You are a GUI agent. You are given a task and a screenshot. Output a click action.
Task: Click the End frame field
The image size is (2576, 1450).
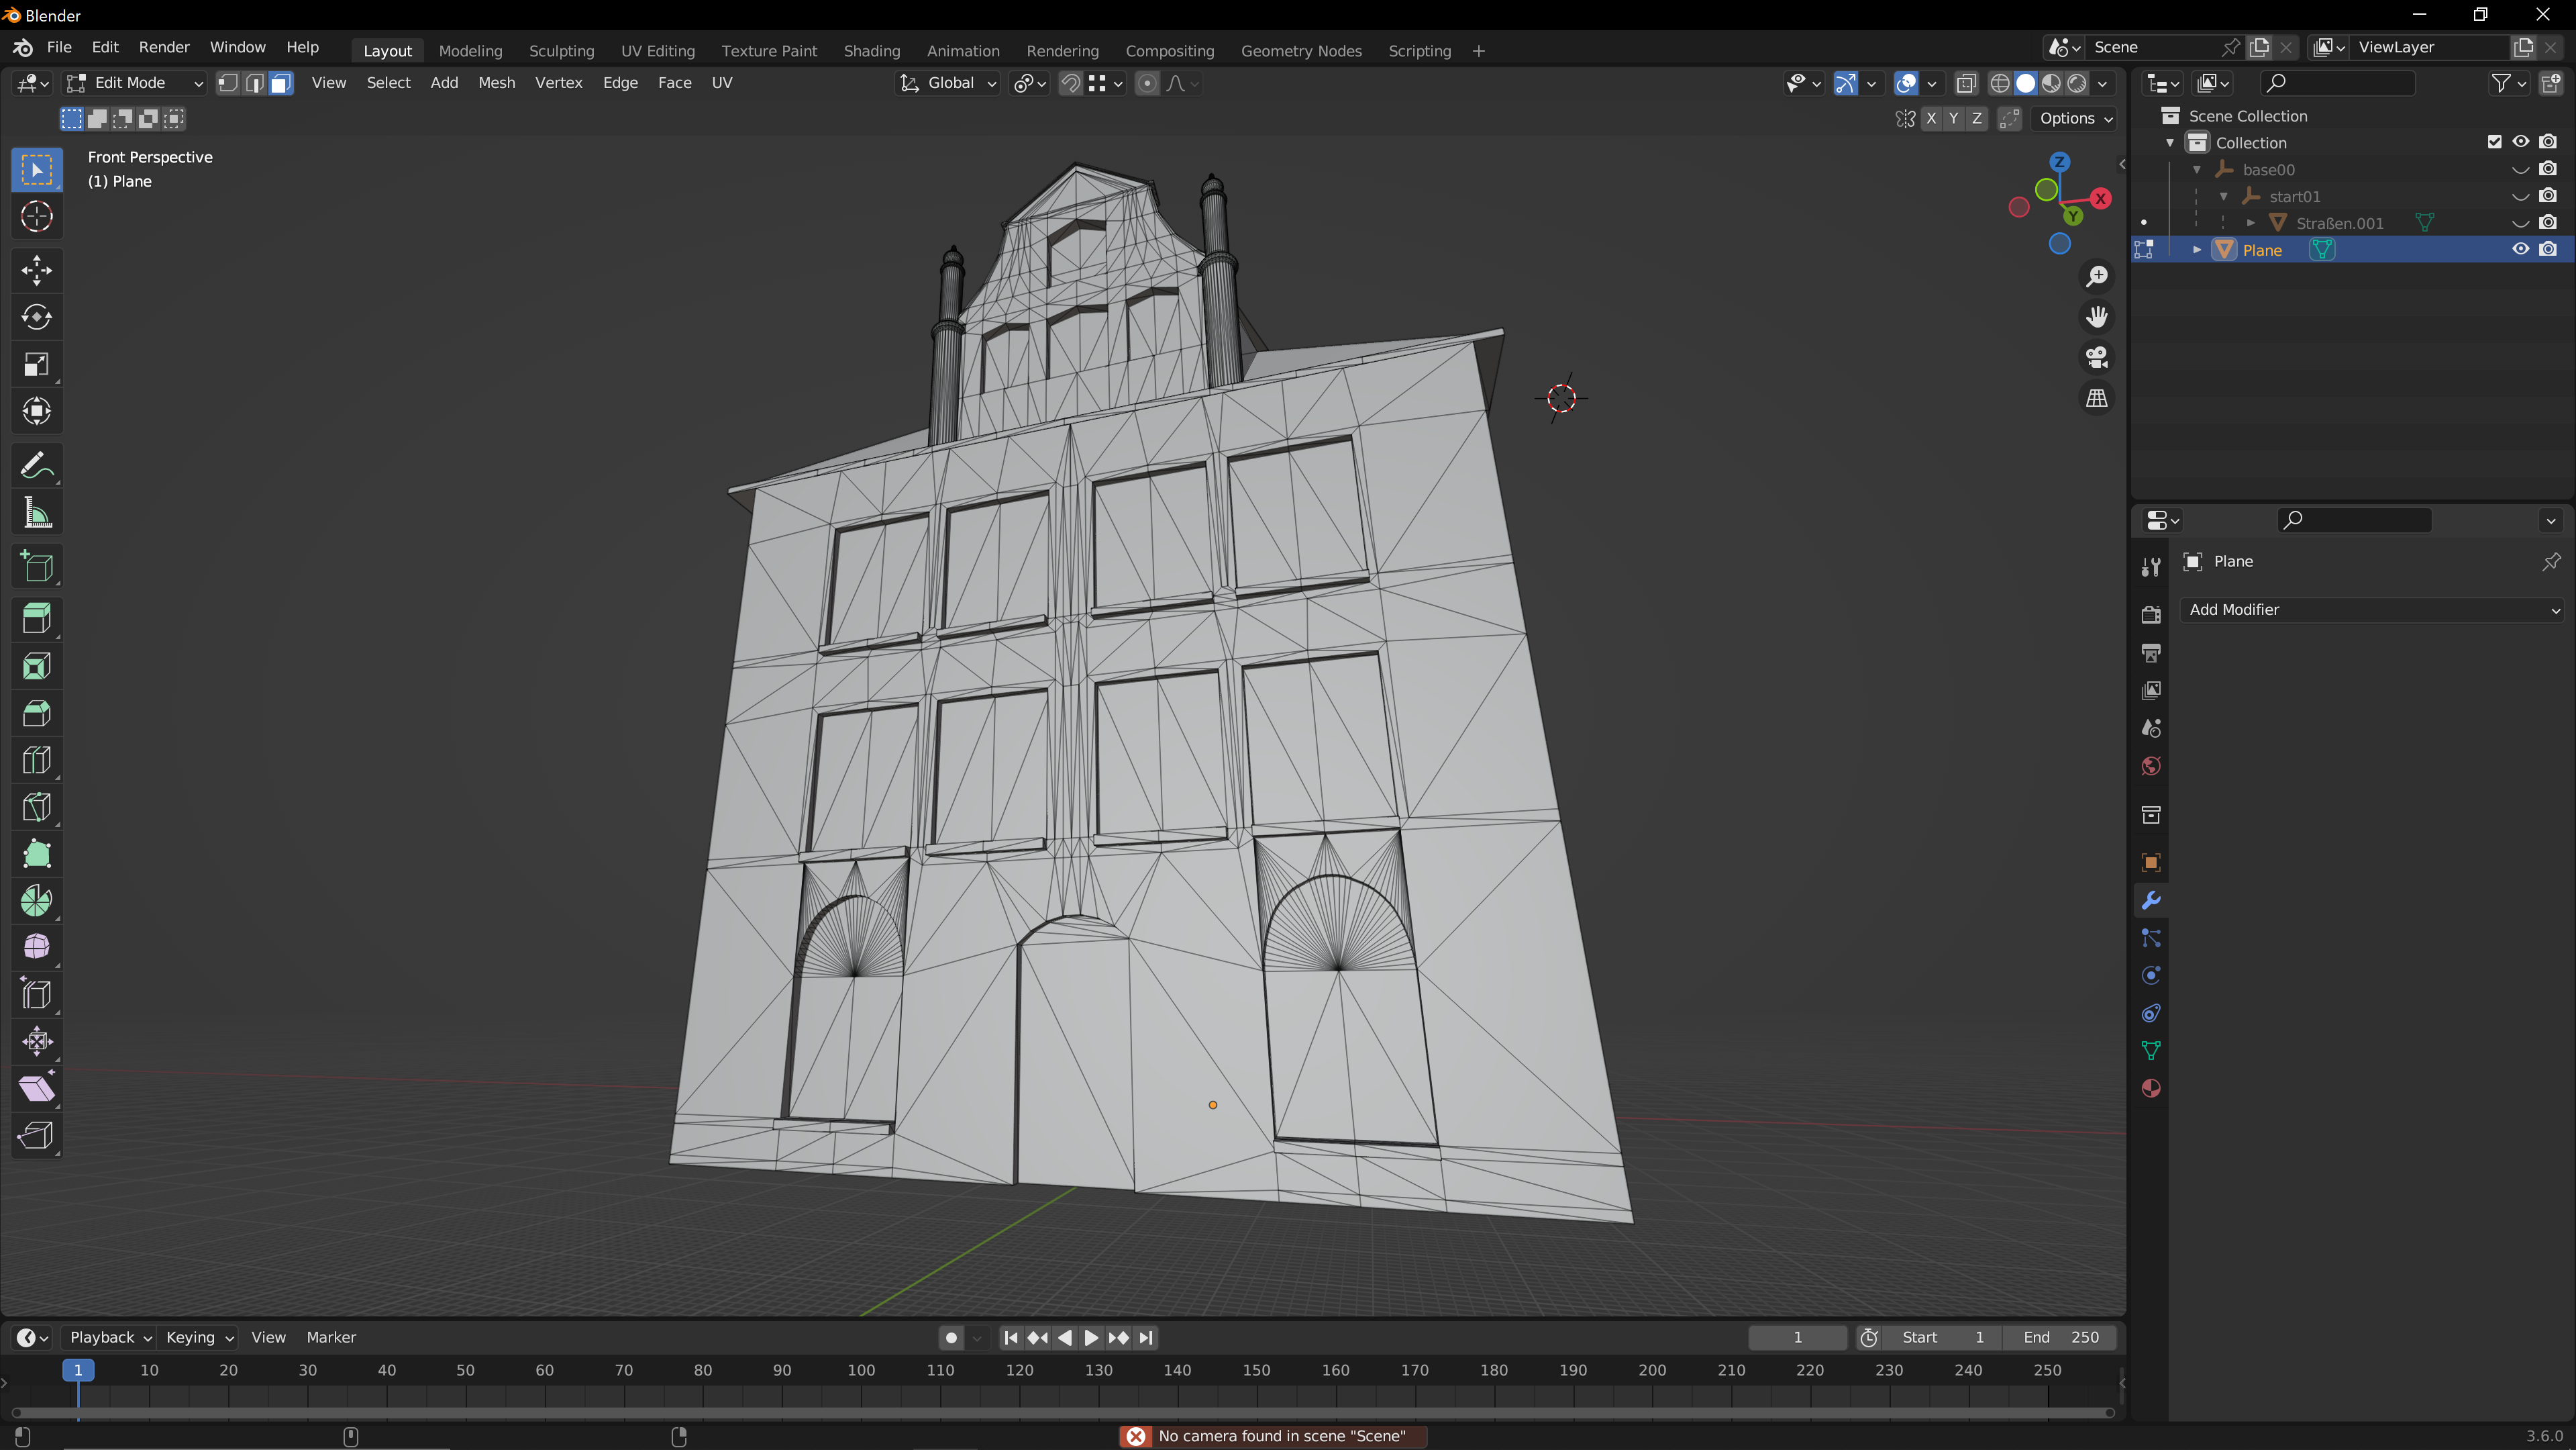coord(2060,1337)
